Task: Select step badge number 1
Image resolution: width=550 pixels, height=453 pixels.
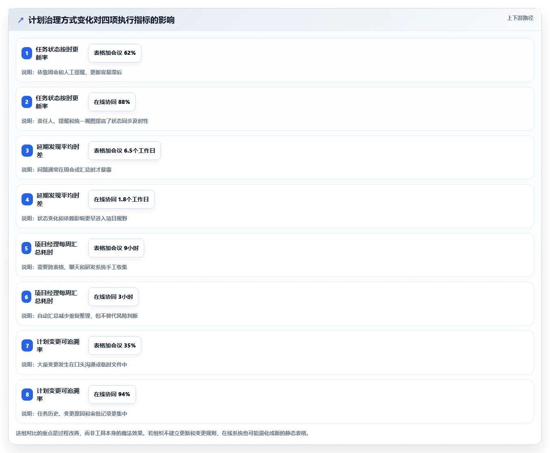Action: point(27,53)
